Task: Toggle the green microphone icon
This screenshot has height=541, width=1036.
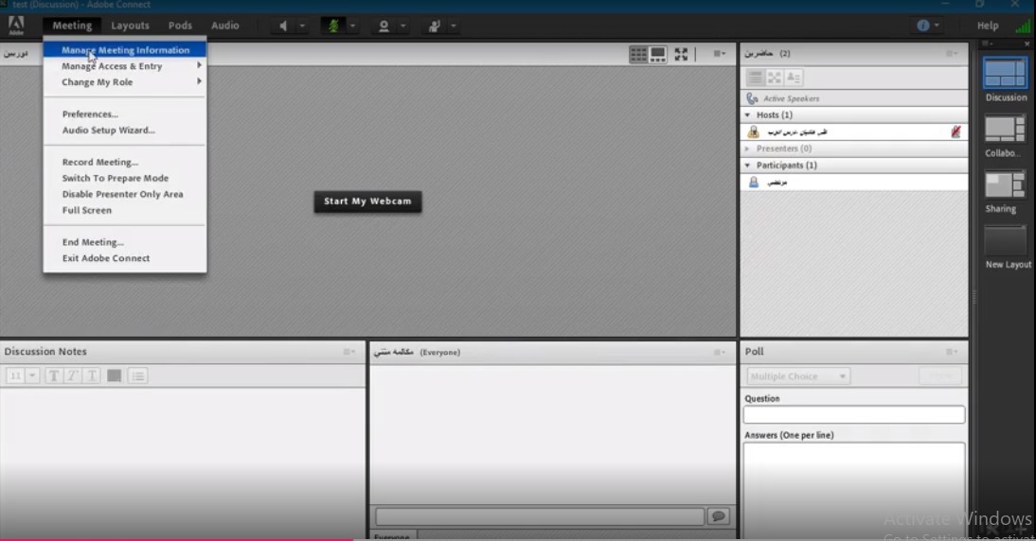Action: coord(333,26)
